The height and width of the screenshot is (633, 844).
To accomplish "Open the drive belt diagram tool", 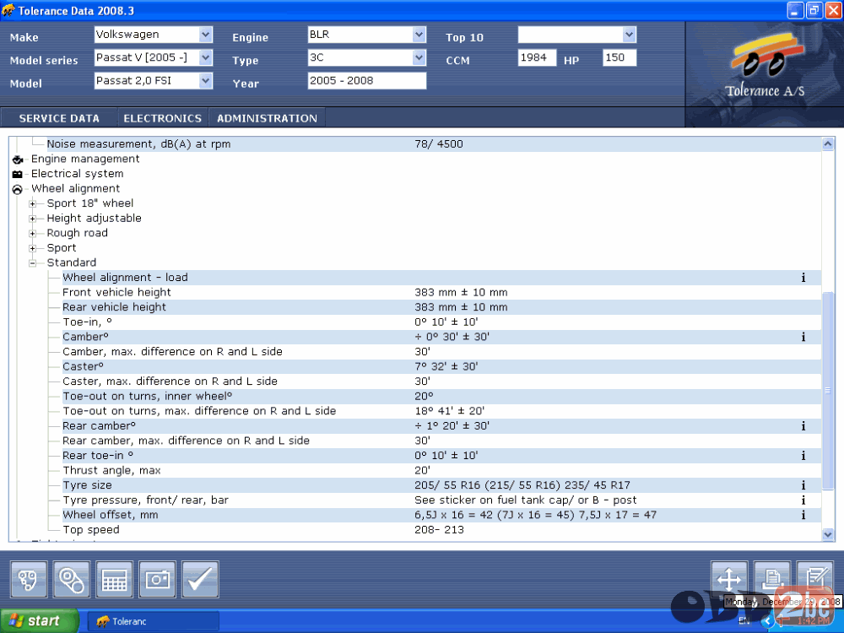I will (72, 579).
